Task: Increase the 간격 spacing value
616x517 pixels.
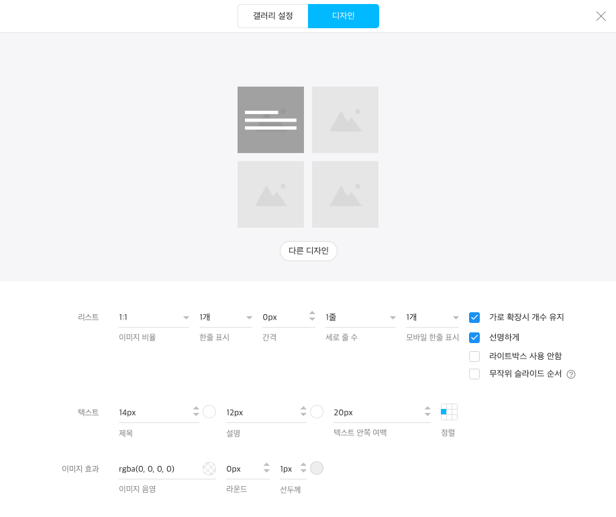Action: [x=312, y=314]
